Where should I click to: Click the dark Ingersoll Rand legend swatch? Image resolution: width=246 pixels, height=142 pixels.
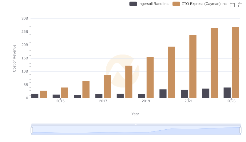point(133,4)
